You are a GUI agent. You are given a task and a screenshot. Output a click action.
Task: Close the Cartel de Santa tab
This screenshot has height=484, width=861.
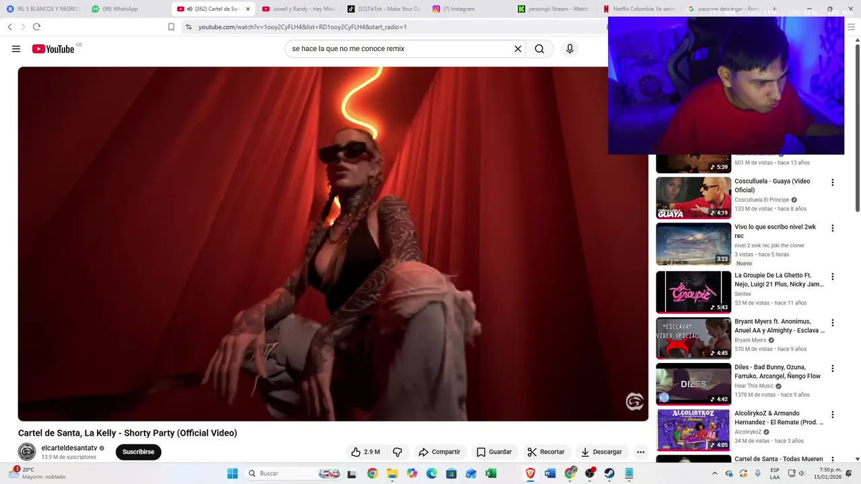click(248, 9)
